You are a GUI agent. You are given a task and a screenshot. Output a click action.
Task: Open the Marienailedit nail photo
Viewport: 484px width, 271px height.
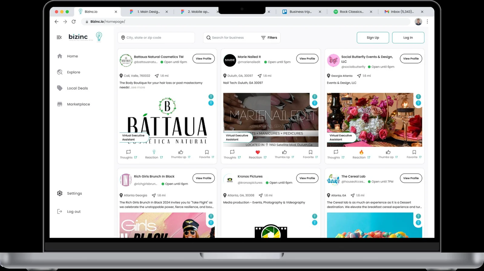(x=271, y=120)
